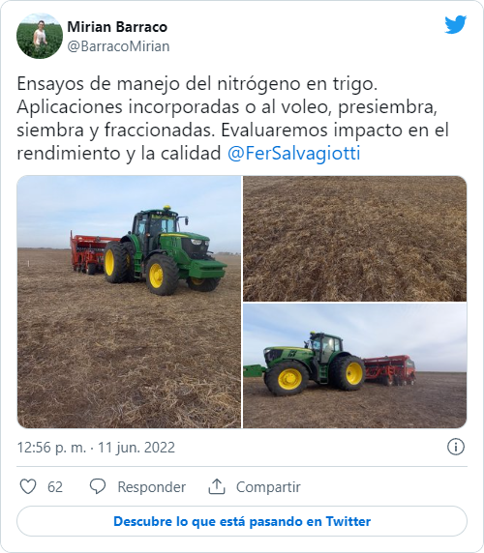Open the top-right stubble field photo
The width and height of the screenshot is (484, 553).
(x=355, y=239)
